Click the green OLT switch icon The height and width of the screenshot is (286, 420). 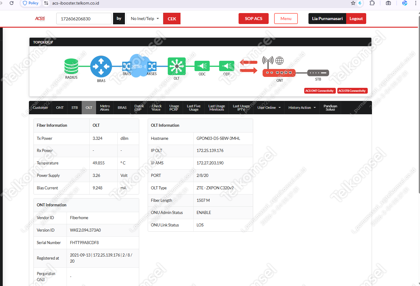pos(177,66)
